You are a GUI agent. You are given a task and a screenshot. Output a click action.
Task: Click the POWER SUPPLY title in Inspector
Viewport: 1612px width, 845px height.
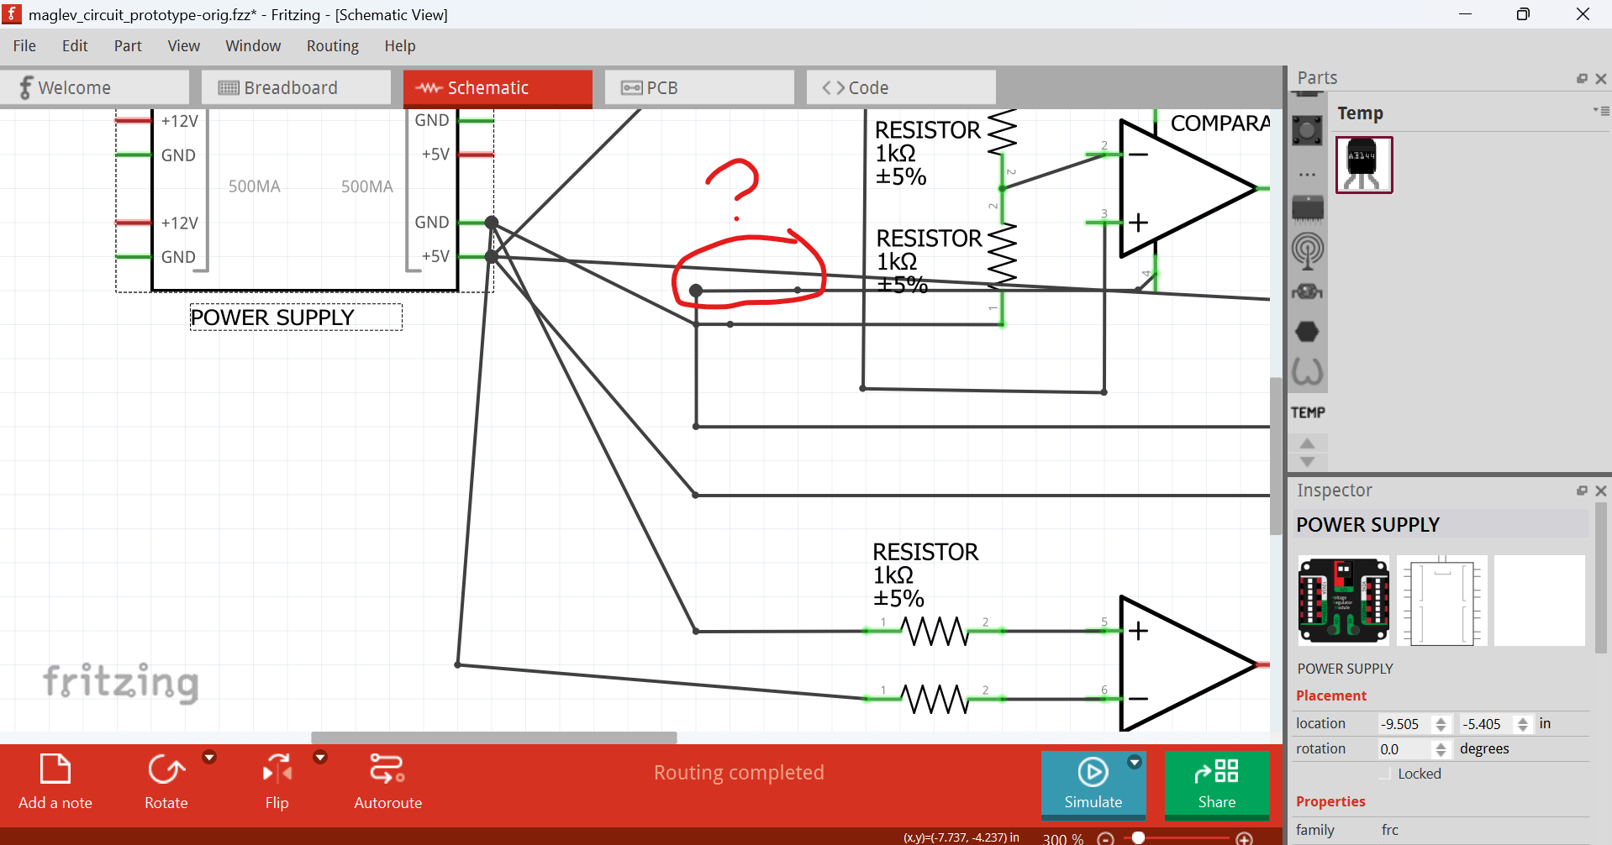click(x=1367, y=525)
